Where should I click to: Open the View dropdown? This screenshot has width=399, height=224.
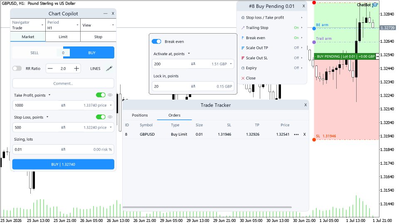pos(98,25)
